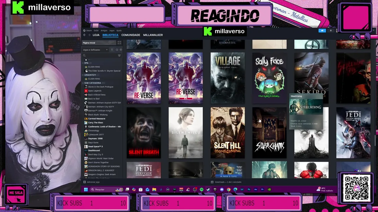Open File Explorer from the taskbar
Screen dimensions: 378x212
(x=154, y=189)
